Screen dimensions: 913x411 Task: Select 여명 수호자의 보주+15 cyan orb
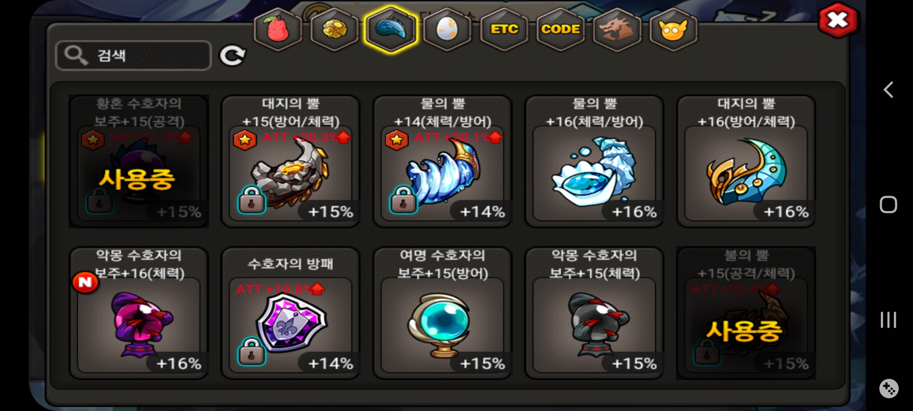point(442,313)
